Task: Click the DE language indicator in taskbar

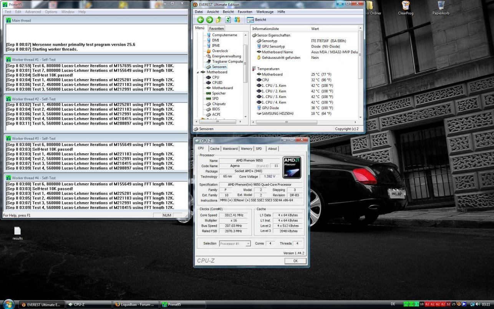Action: [393, 304]
